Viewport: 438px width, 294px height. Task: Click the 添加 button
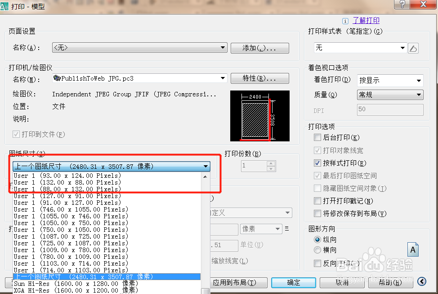coord(260,48)
